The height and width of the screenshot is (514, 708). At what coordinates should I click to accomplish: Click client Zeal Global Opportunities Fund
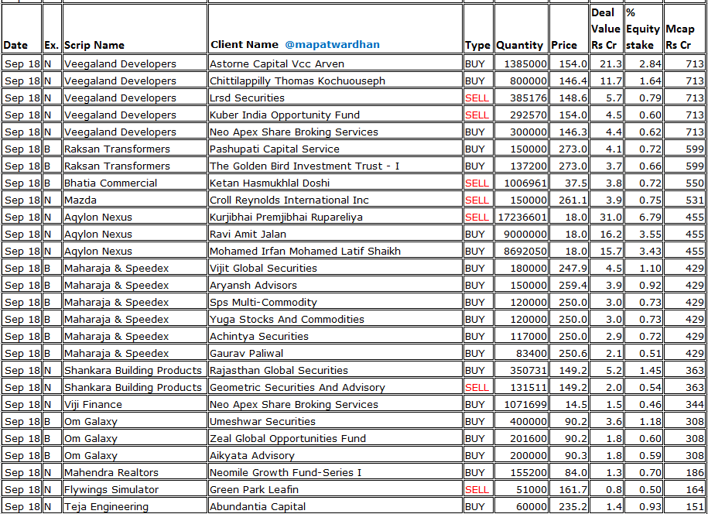[288, 439]
